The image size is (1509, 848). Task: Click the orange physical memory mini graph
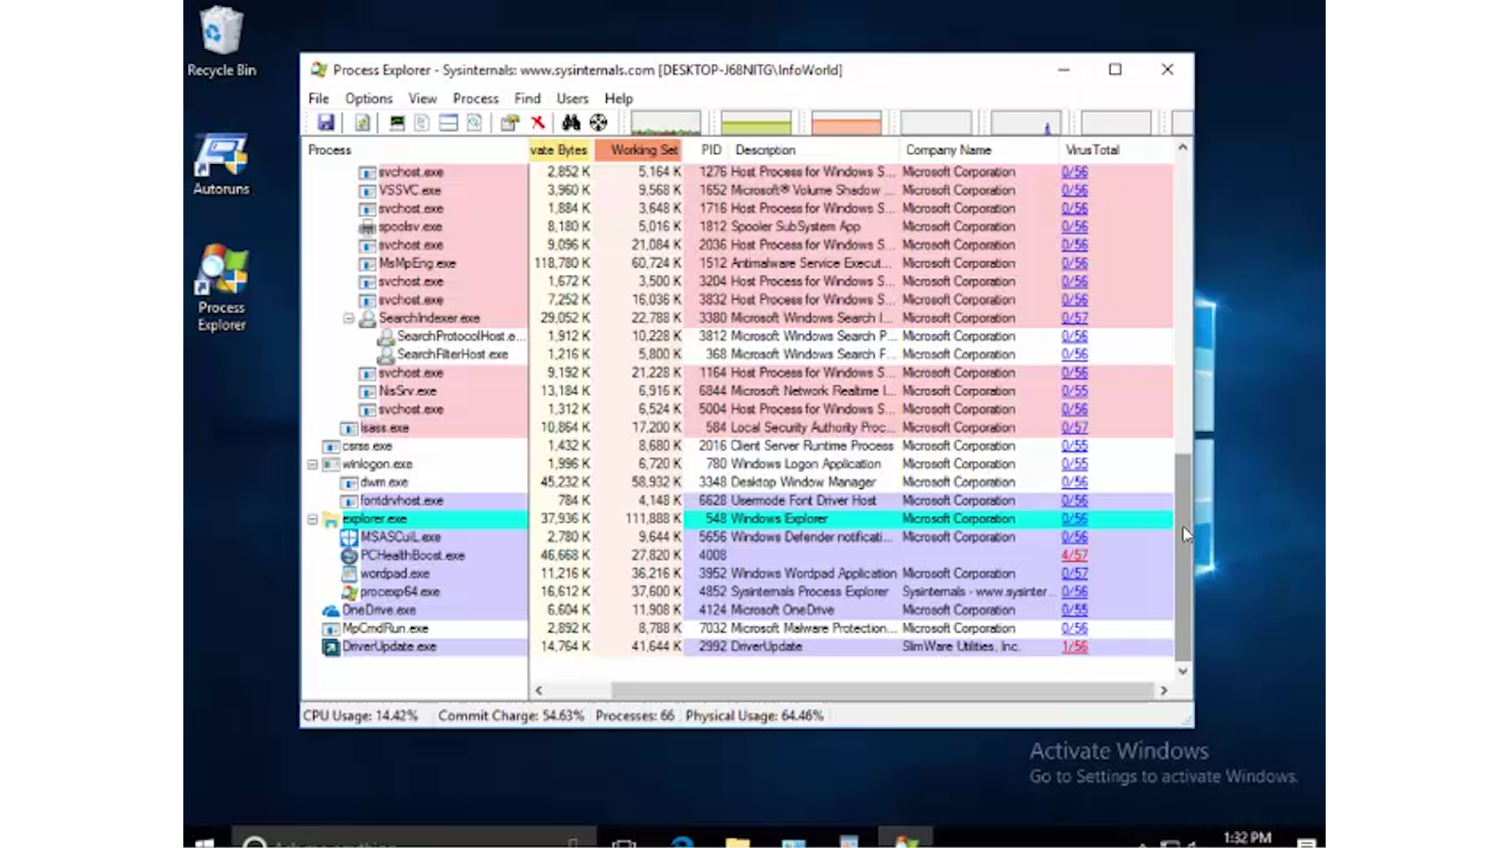(x=846, y=122)
